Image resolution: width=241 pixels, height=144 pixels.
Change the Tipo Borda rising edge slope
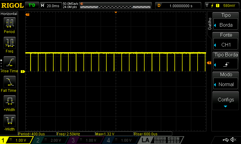(x=226, y=61)
